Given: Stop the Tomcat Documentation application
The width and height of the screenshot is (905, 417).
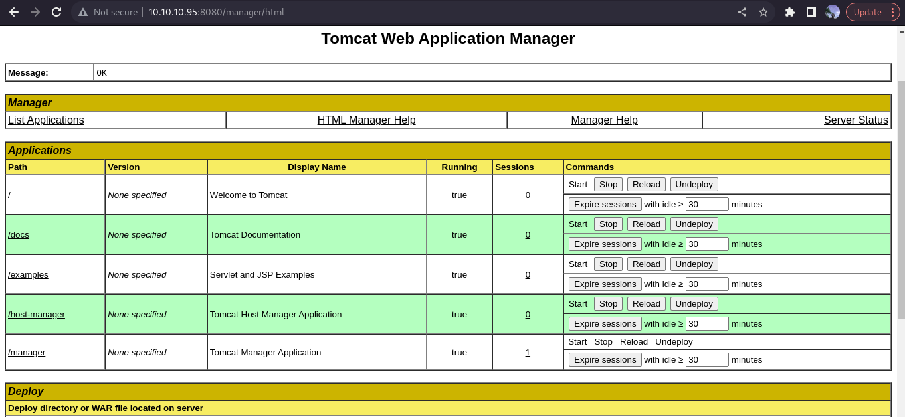Looking at the screenshot, I should point(608,224).
